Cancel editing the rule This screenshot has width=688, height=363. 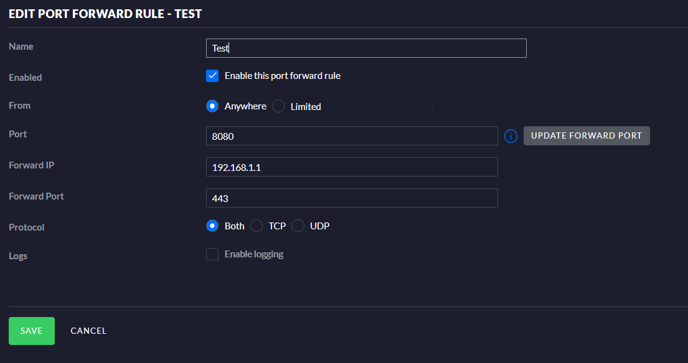click(88, 331)
